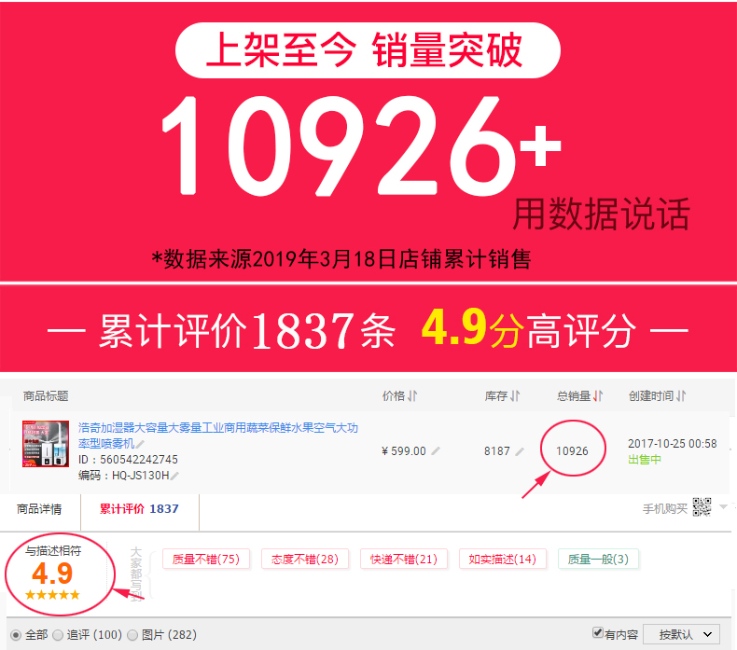Open the 按默认 sorting dropdown
This screenshot has height=650, width=737.
(x=681, y=634)
